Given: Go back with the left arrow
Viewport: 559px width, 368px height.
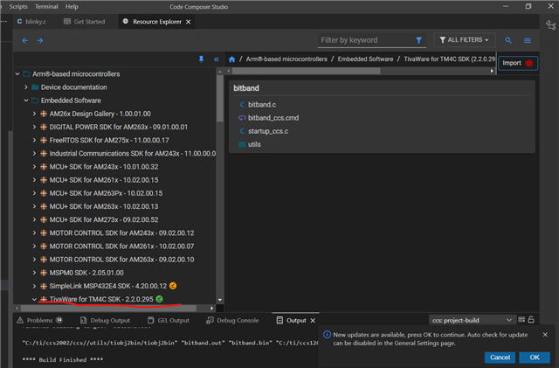Looking at the screenshot, I should pos(25,40).
